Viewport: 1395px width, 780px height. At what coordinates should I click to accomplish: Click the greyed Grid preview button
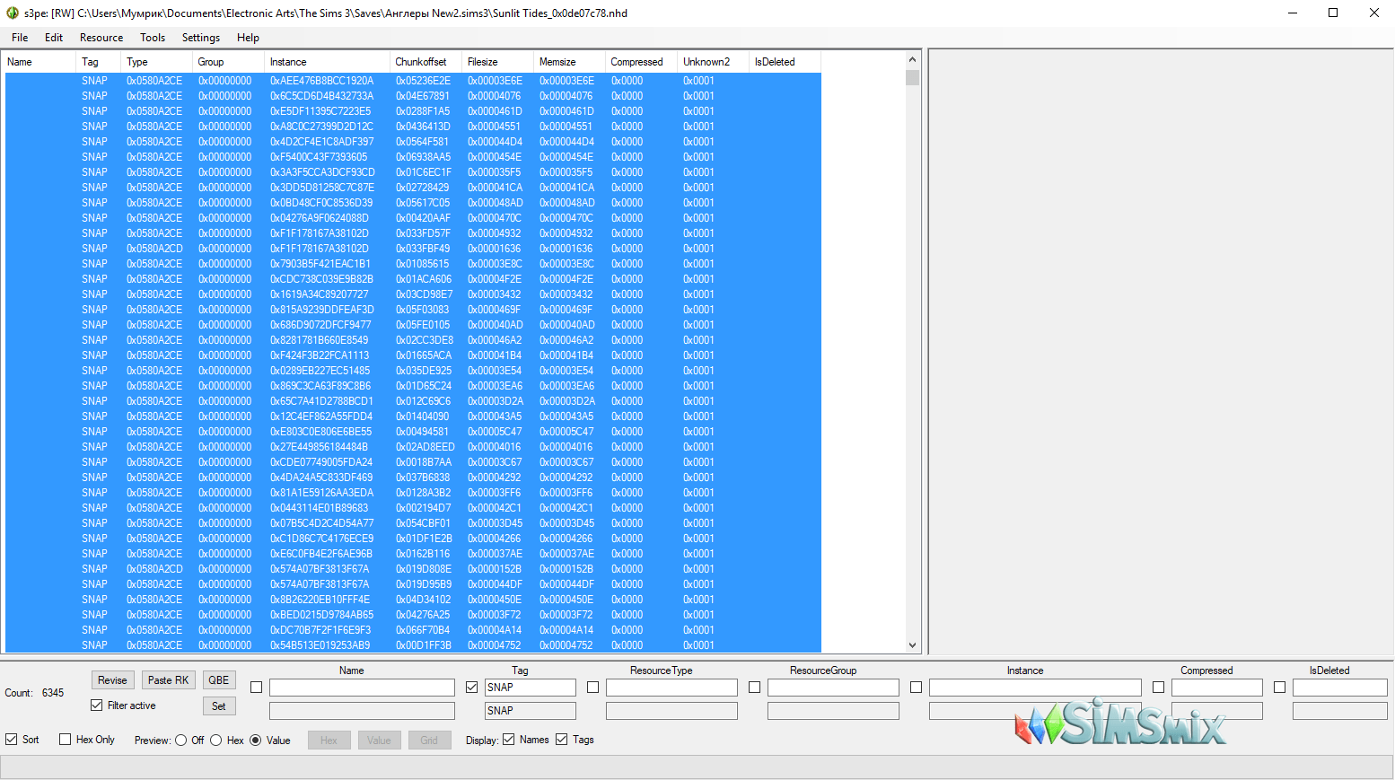pyautogui.click(x=429, y=741)
